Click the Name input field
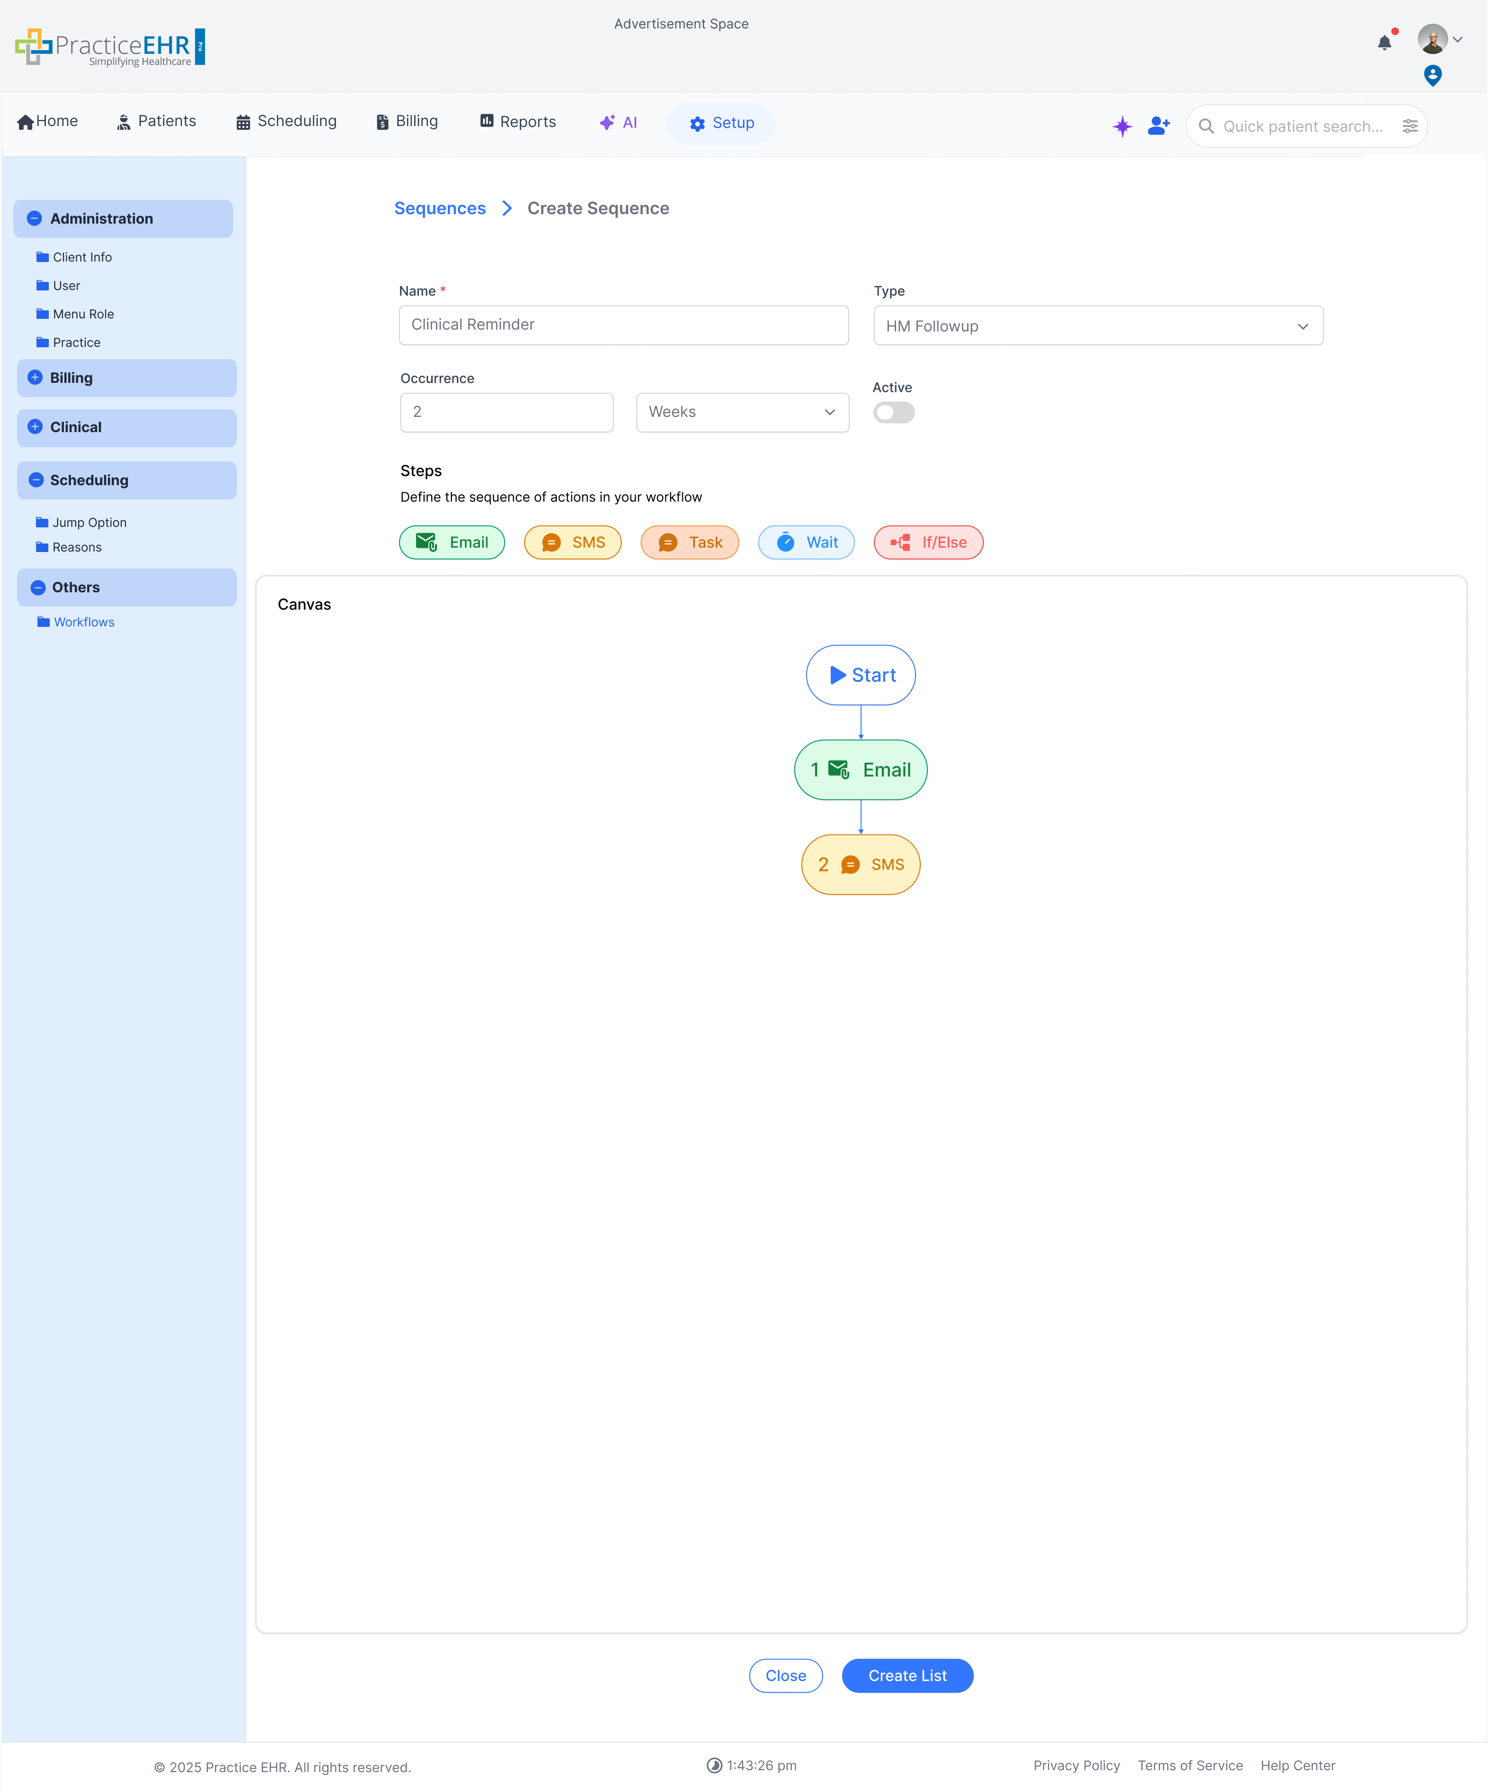 [x=623, y=325]
